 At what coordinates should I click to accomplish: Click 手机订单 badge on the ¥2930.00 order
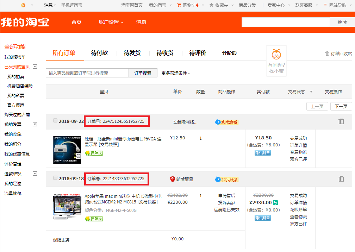pos(263,218)
